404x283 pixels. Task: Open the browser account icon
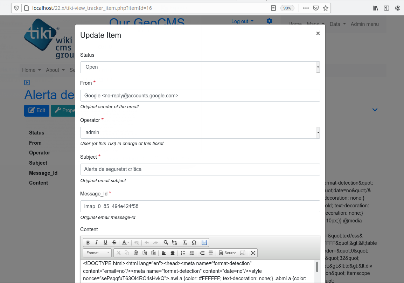pyautogui.click(x=398, y=8)
